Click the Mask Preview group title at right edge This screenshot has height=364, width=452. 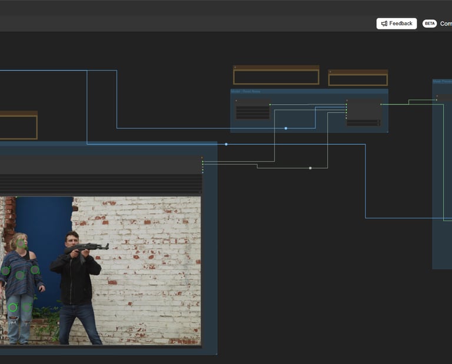pyautogui.click(x=443, y=82)
